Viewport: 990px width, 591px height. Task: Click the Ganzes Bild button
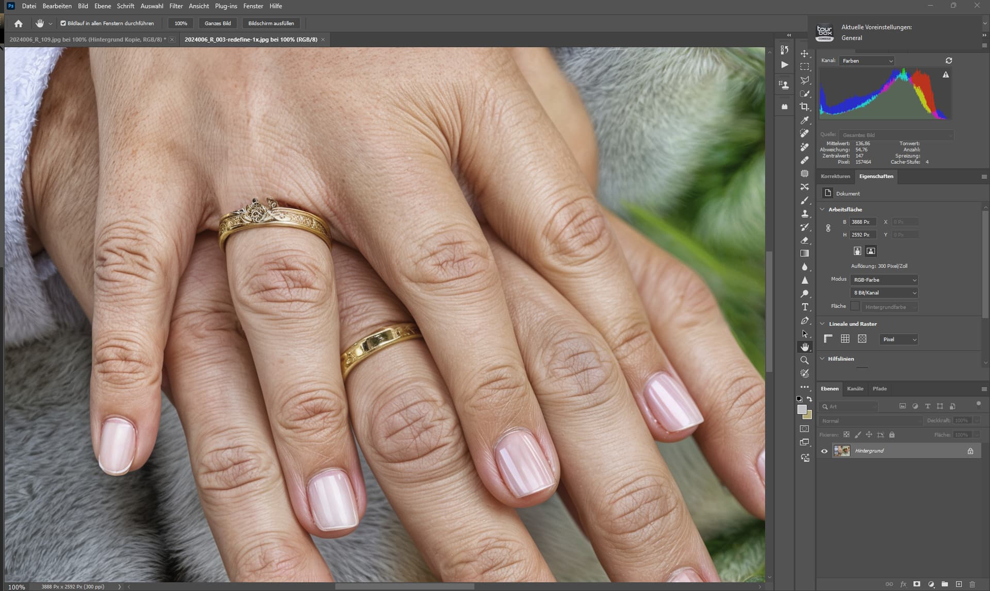(218, 23)
